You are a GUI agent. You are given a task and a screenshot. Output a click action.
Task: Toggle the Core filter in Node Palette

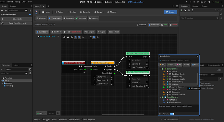[x=171, y=65]
